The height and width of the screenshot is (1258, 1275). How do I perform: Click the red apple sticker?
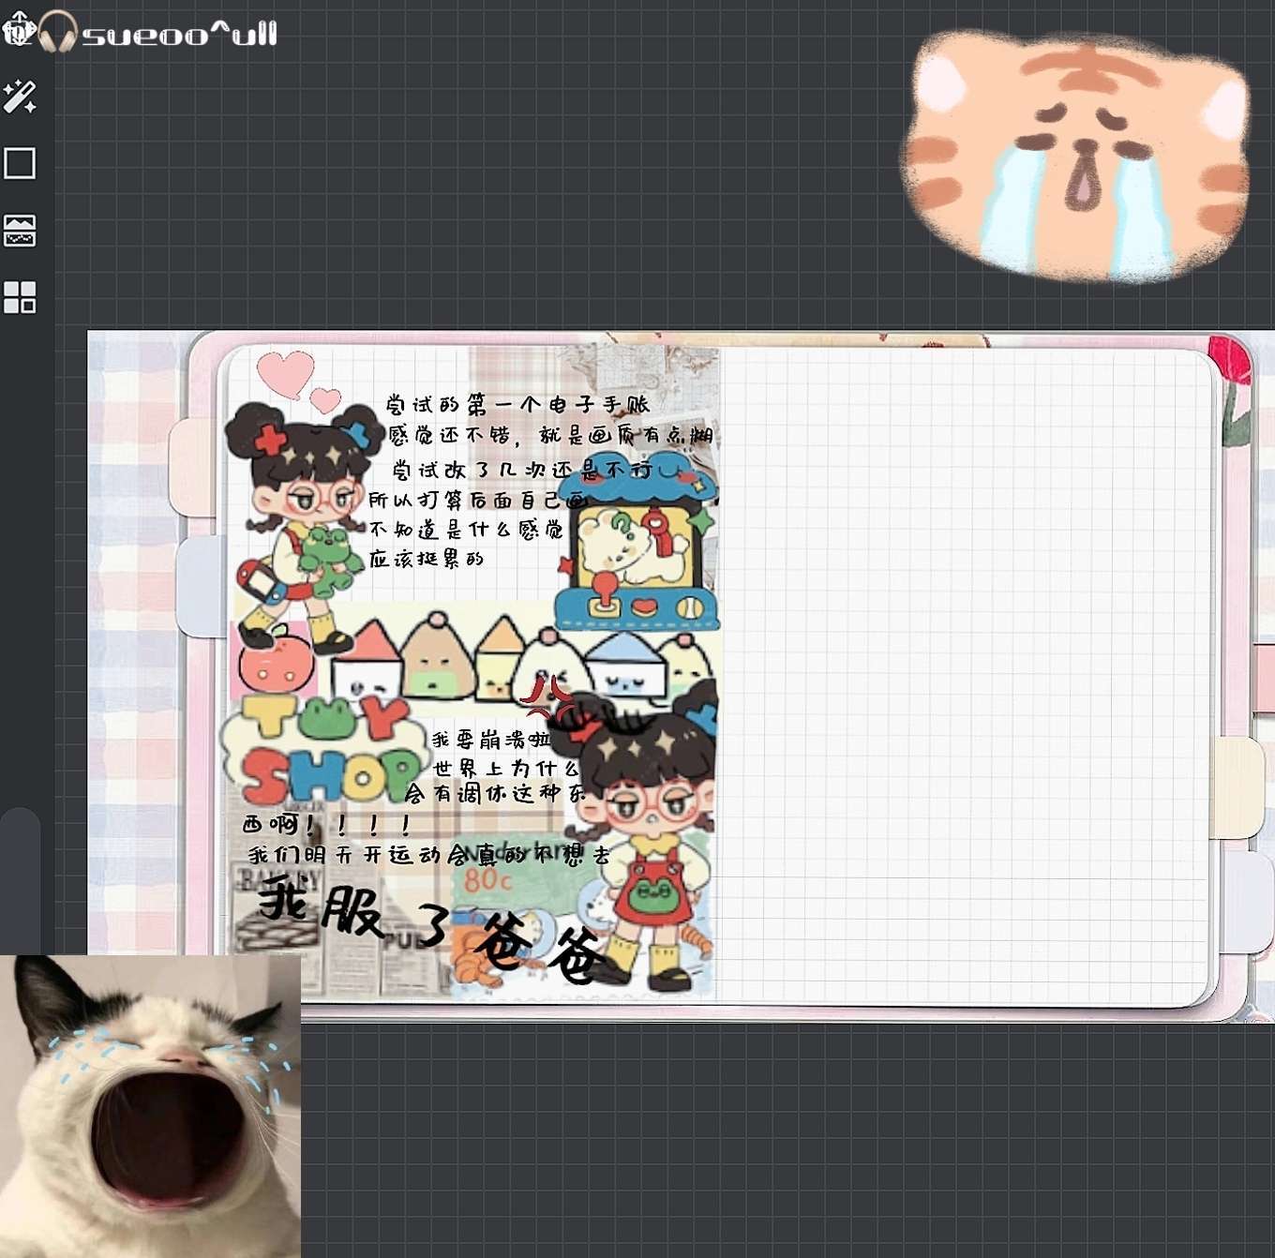coord(274,661)
